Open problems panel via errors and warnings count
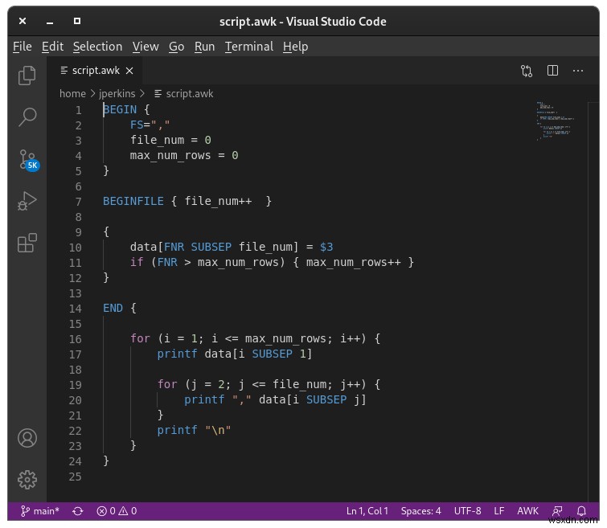 pos(117,511)
